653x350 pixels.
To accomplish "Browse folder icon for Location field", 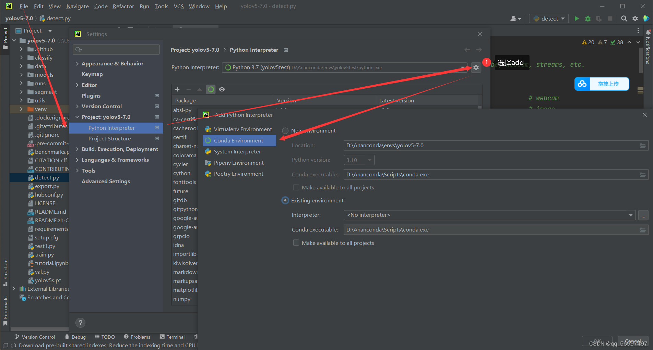I will pos(643,146).
